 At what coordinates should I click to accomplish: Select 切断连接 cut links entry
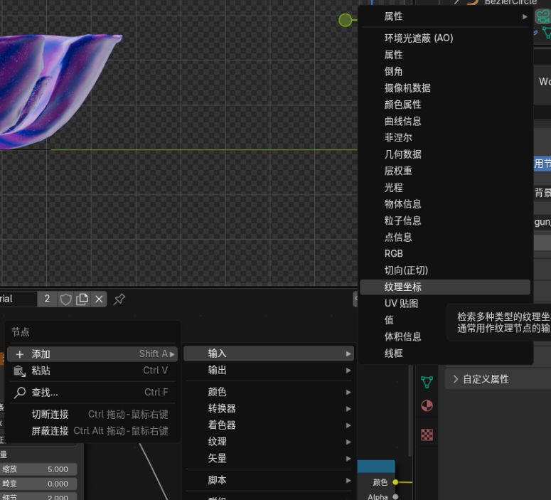92,414
